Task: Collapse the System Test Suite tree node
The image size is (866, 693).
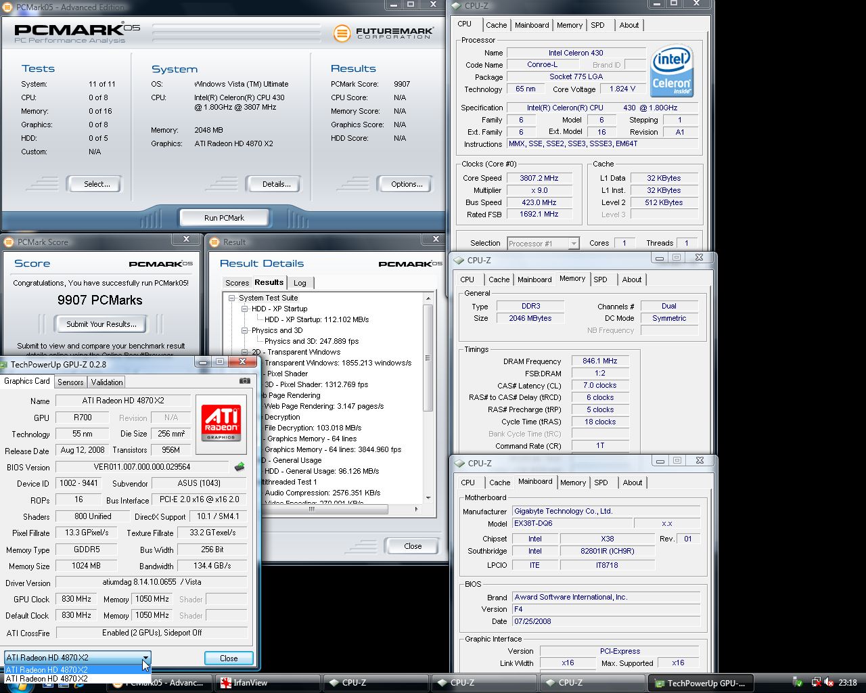Action: pyautogui.click(x=232, y=298)
